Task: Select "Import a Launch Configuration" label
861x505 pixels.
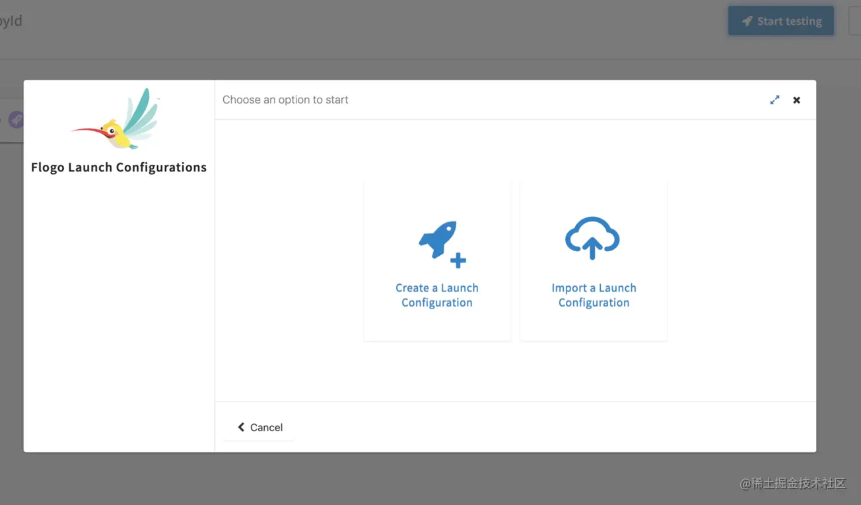Action: pyautogui.click(x=594, y=295)
